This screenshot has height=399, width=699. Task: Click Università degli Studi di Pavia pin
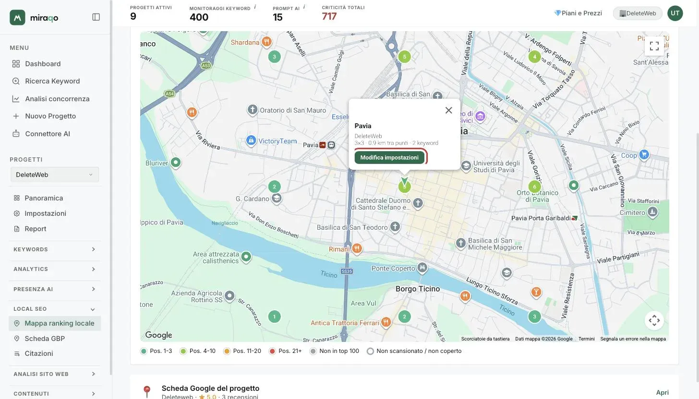pyautogui.click(x=466, y=166)
